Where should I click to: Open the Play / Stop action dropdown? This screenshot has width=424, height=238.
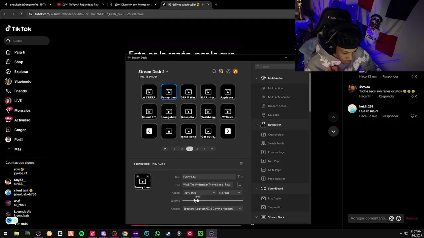coord(199,193)
